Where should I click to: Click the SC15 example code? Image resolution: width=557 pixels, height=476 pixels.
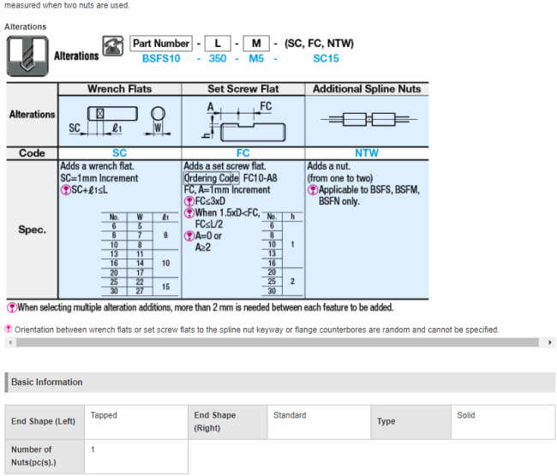point(326,59)
